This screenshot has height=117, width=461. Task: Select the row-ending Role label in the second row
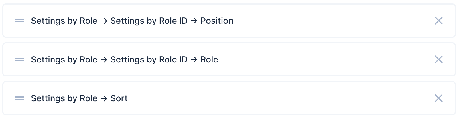[x=209, y=60]
